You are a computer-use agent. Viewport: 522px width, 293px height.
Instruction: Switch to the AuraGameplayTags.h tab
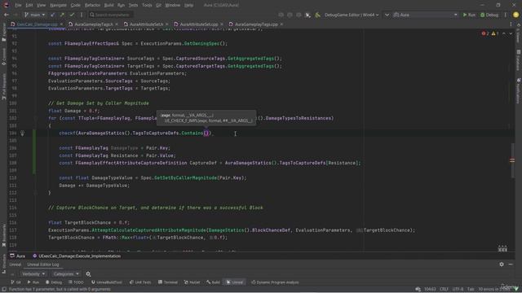click(x=94, y=24)
